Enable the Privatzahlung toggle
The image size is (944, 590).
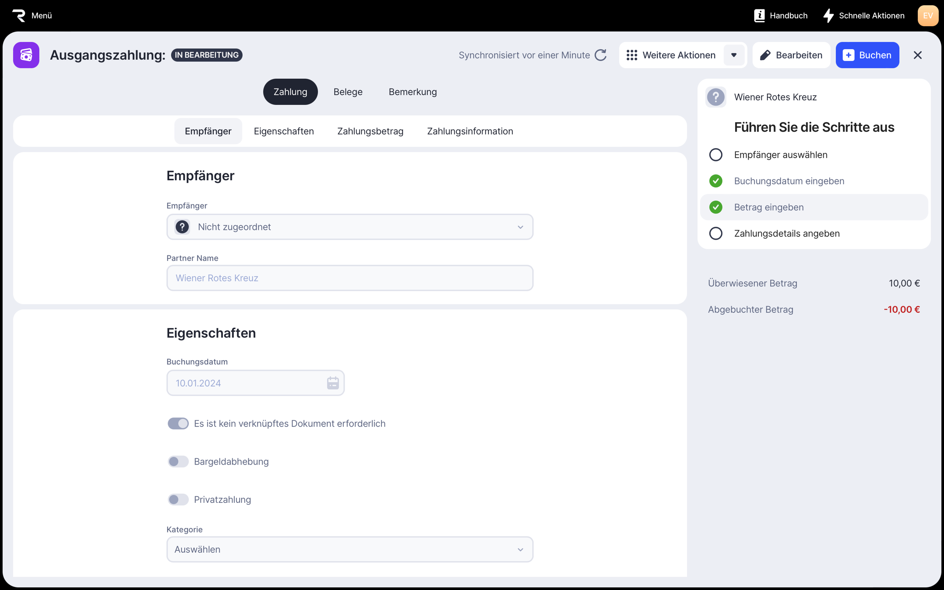(x=178, y=499)
